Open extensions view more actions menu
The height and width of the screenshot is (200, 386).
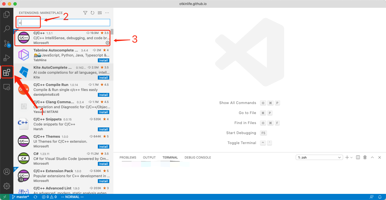(x=107, y=13)
